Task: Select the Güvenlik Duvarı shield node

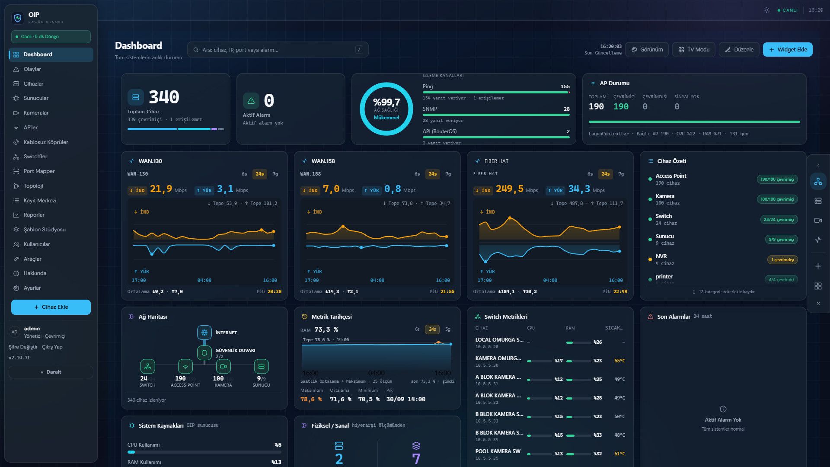Action: tap(204, 353)
